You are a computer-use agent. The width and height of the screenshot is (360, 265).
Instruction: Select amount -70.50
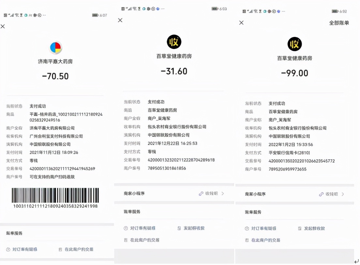(x=55, y=76)
